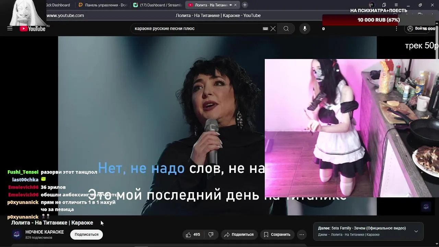This screenshot has width=439, height=247.
Task: Open YouTube settings three-dot menu
Action: (x=396, y=28)
